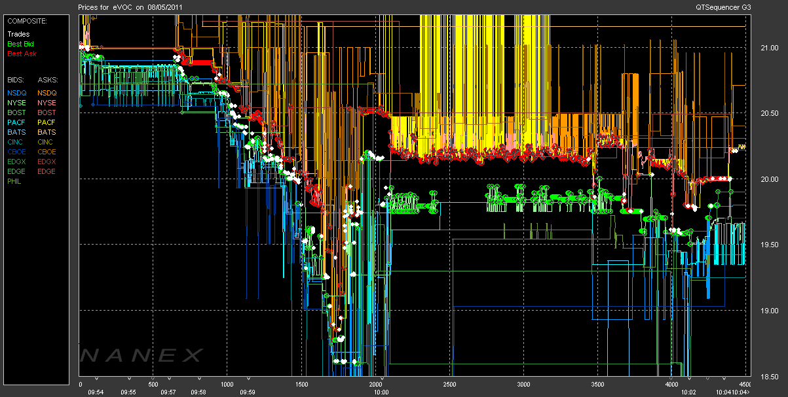Choose BATS in the BIDS legend column

[x=17, y=132]
